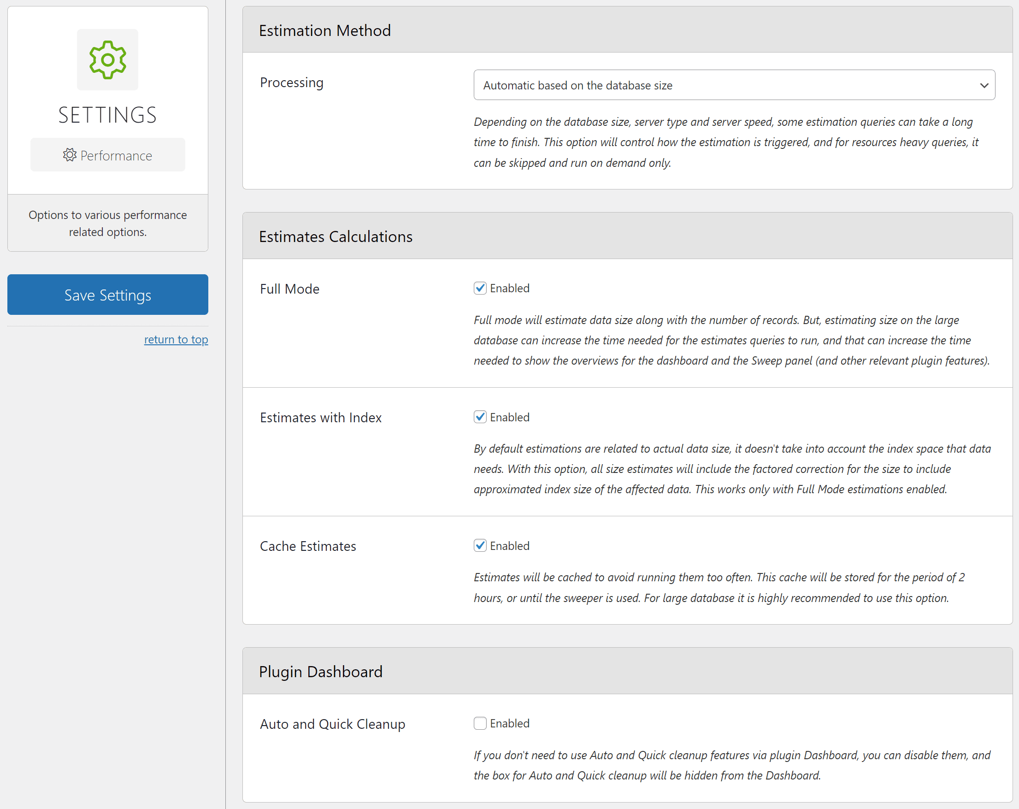Viewport: 1019px width, 809px height.
Task: Click the Enabled label for Cache Estimates
Action: [x=510, y=546]
